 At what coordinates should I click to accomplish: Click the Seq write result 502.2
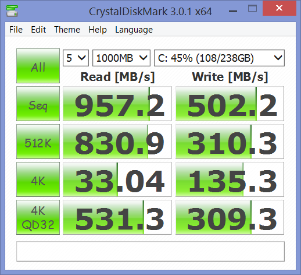point(230,104)
